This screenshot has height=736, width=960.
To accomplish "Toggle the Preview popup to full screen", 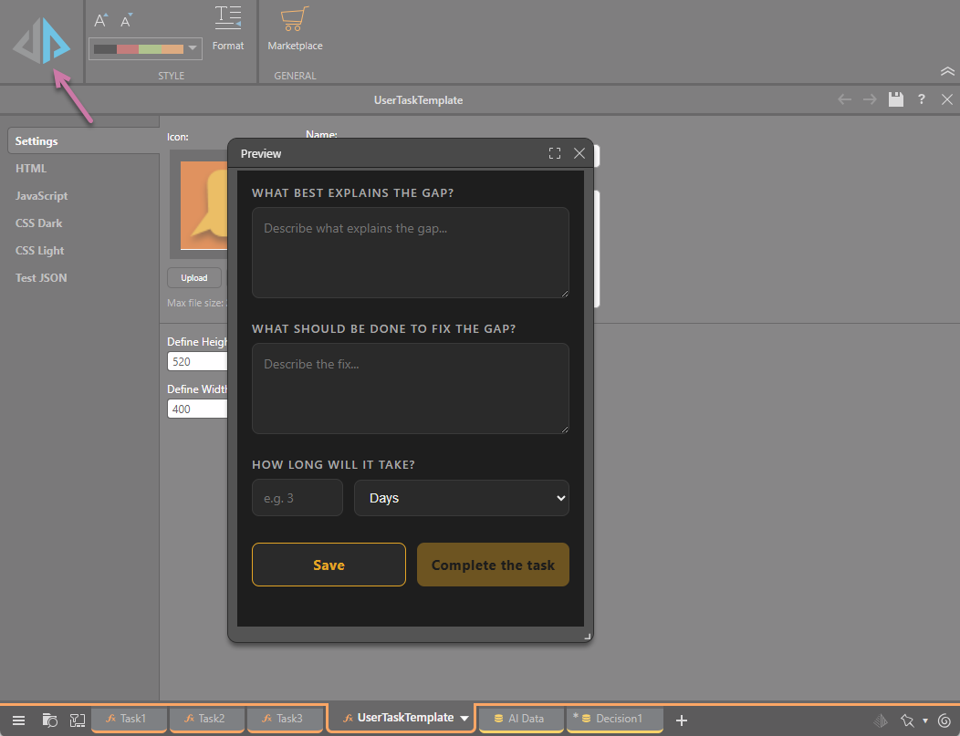I will (x=555, y=153).
